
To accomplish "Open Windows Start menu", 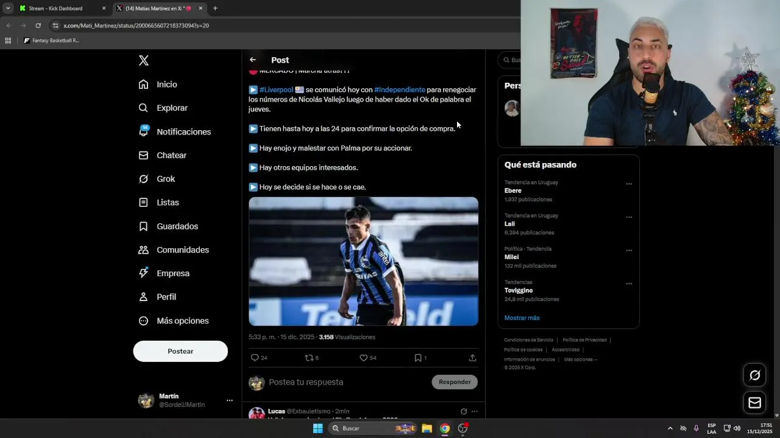I will tap(317, 428).
